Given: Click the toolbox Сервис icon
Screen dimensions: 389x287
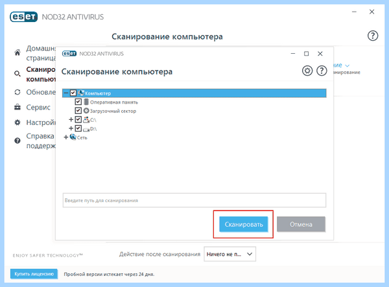Looking at the screenshot, I should click(x=18, y=107).
